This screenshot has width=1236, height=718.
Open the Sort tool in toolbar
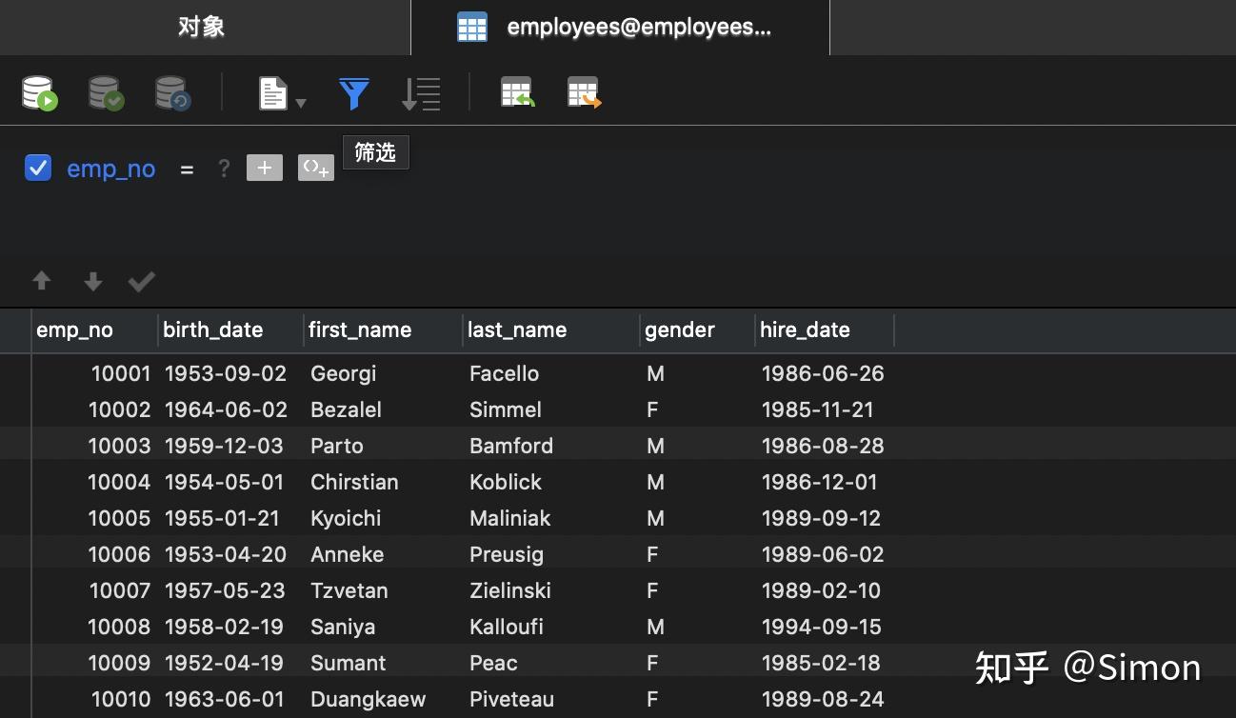pyautogui.click(x=421, y=93)
